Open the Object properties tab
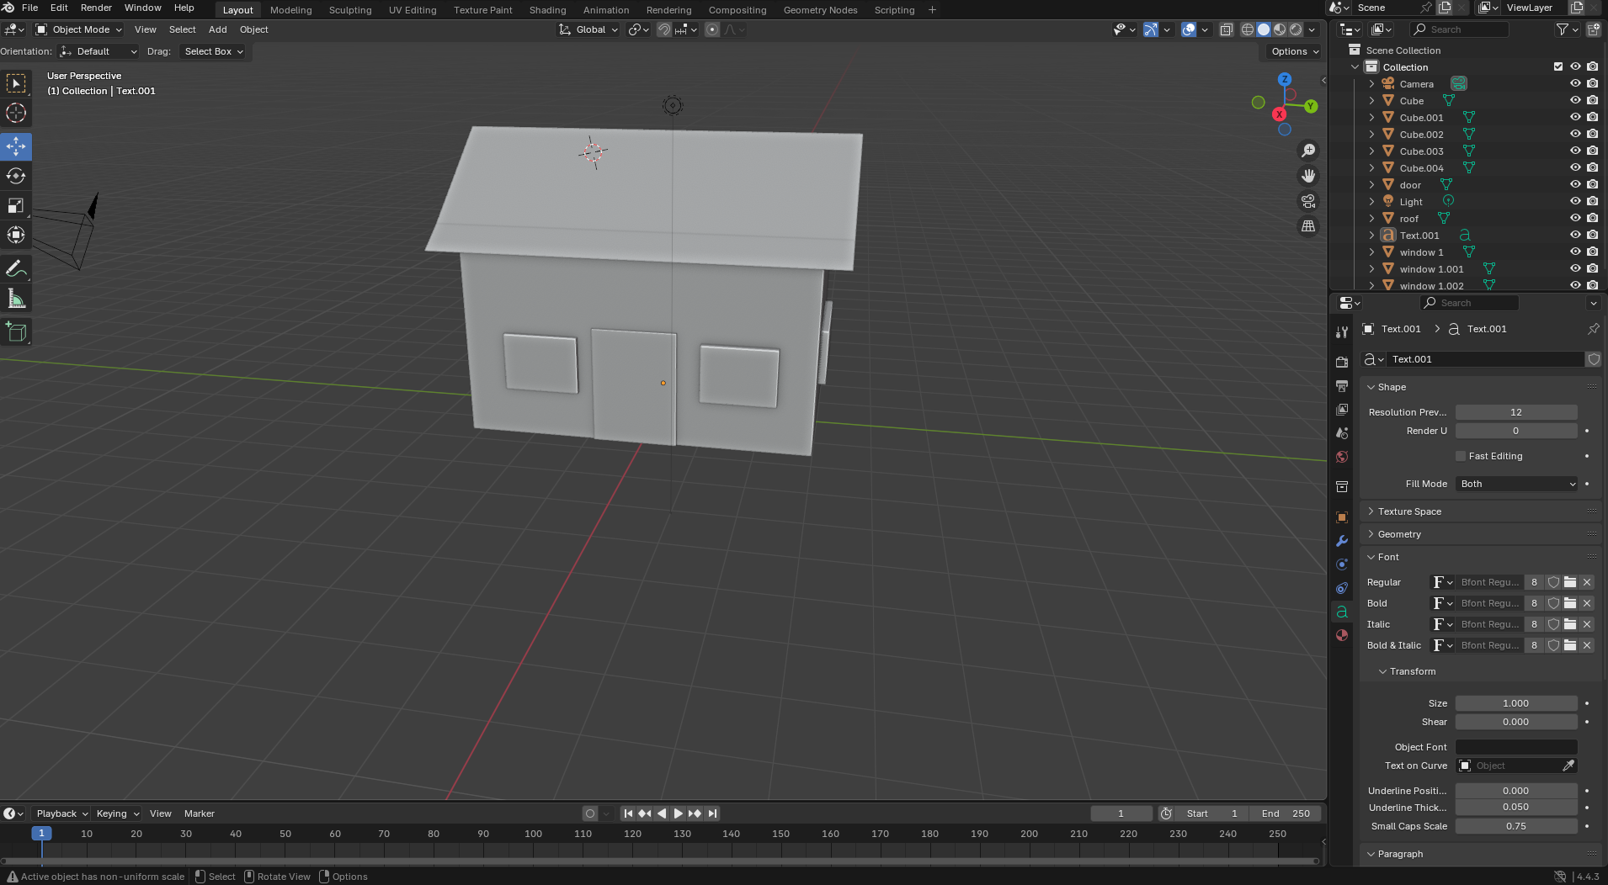 point(1342,517)
